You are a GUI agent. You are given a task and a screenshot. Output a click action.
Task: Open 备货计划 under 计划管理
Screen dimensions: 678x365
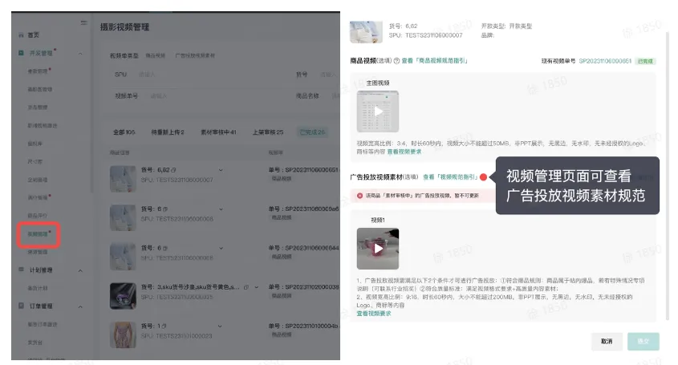click(38, 288)
